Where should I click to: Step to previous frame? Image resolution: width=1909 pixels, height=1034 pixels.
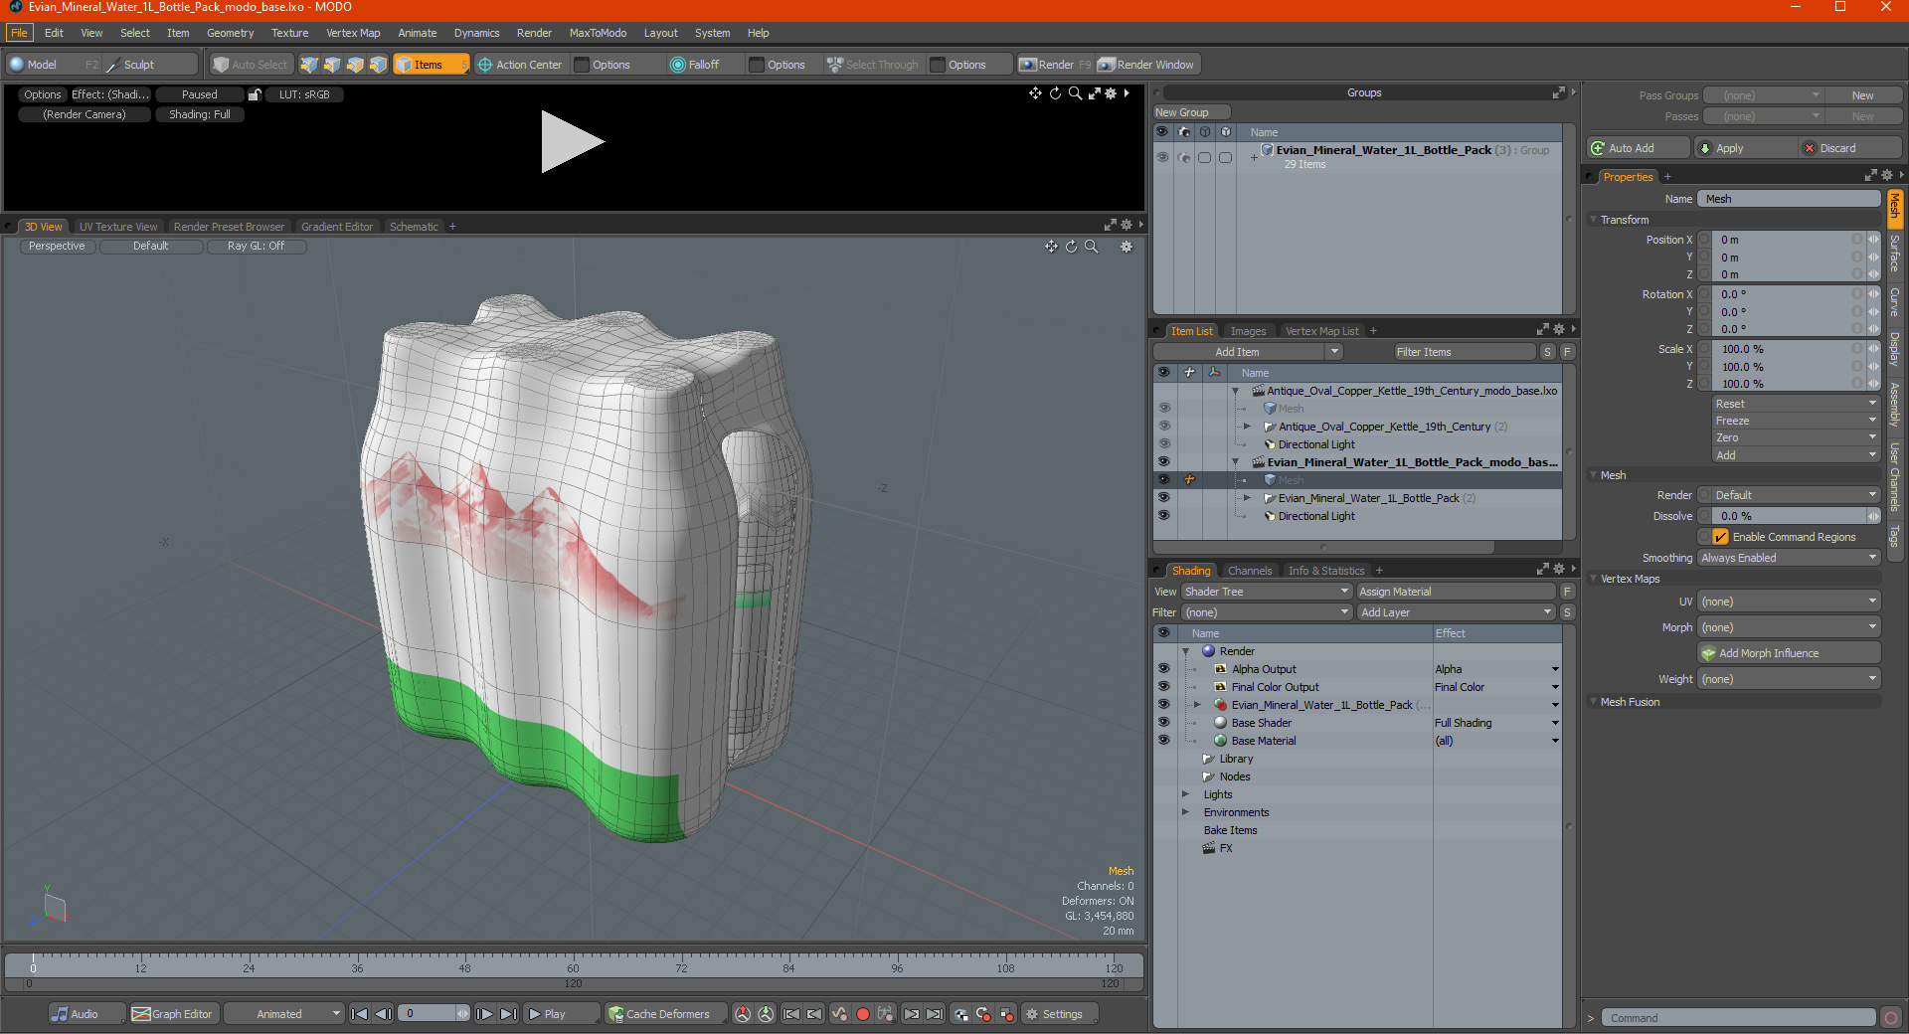tap(383, 1014)
